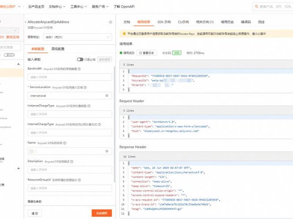Click the Description input field
This screenshot has width=293, height=219.
coord(70,170)
